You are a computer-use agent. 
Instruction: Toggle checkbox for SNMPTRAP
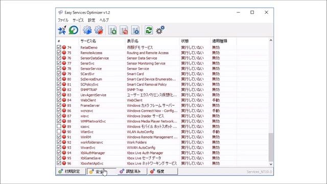point(59,89)
